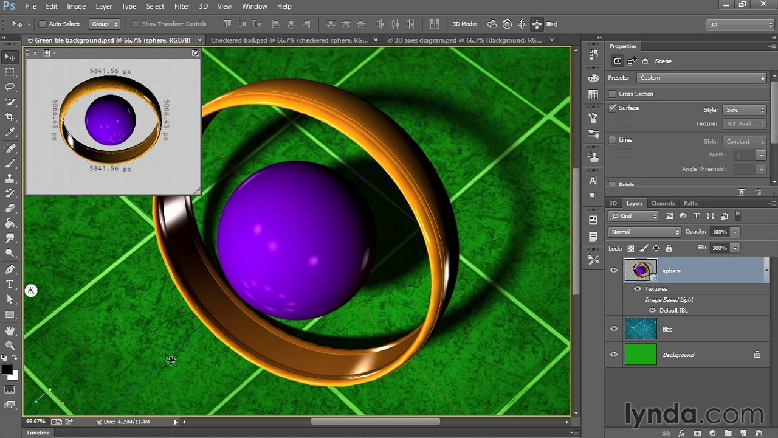Switch to Checkered ball.psd document tab

(x=291, y=40)
